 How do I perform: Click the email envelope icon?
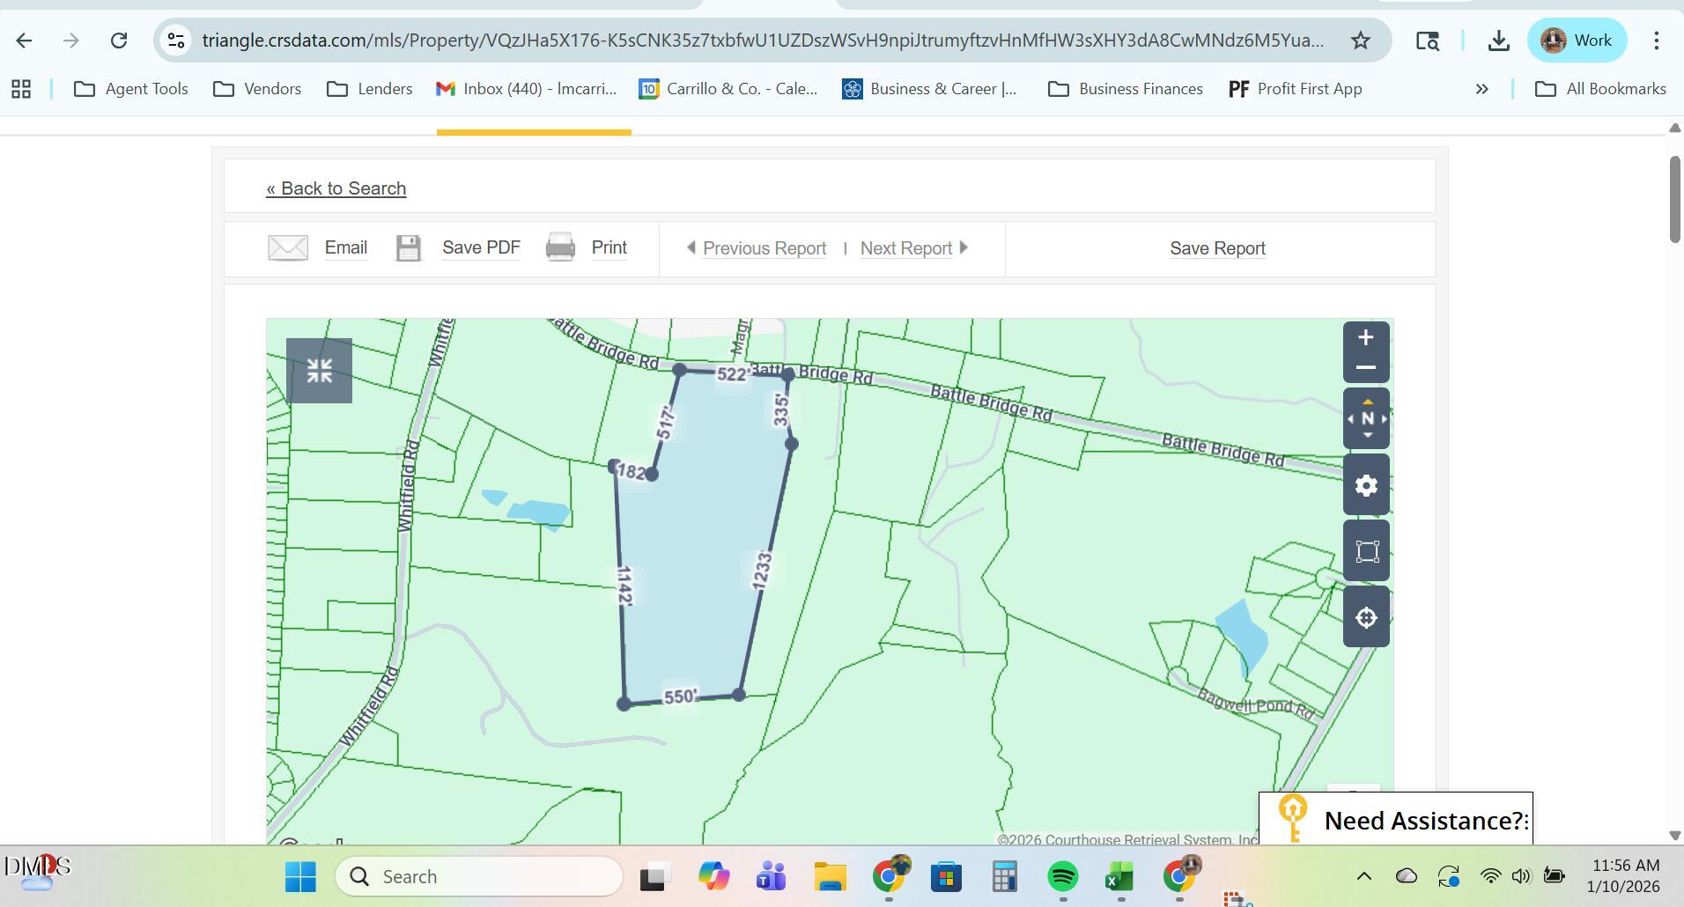pyautogui.click(x=286, y=247)
